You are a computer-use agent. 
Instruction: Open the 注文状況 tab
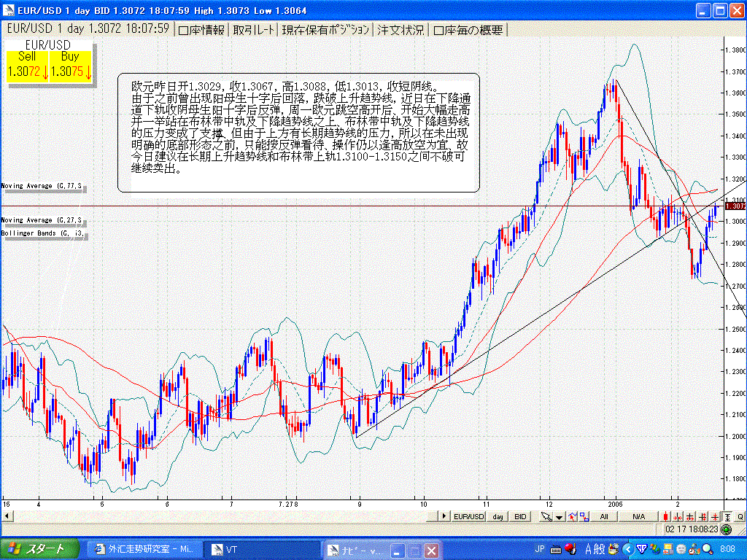[x=400, y=30]
